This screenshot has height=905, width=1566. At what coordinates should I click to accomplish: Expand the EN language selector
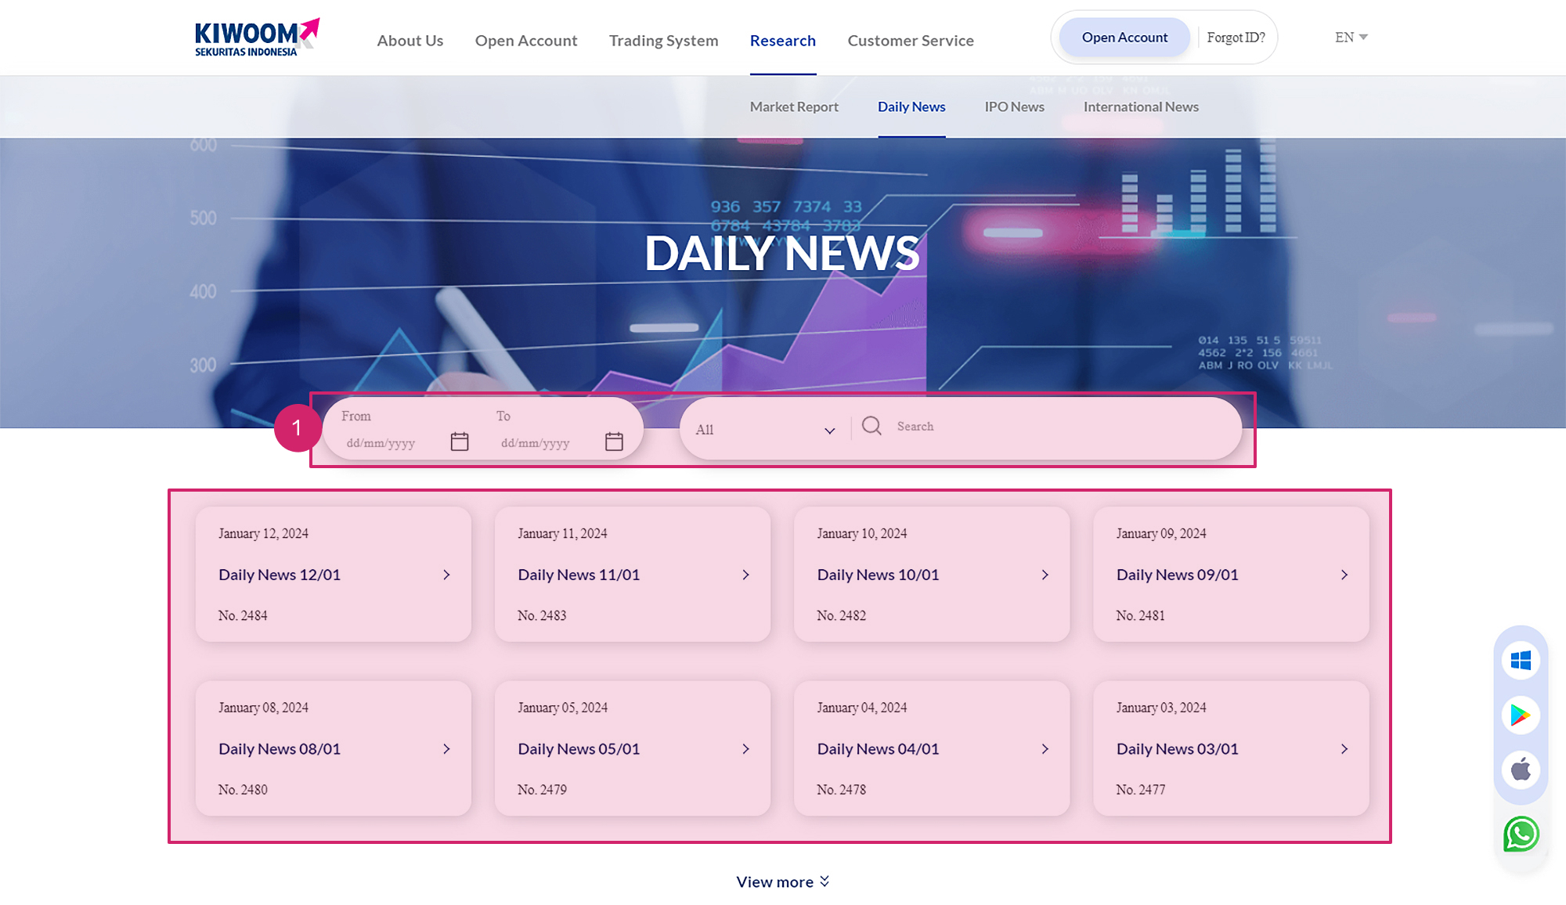1349,37
